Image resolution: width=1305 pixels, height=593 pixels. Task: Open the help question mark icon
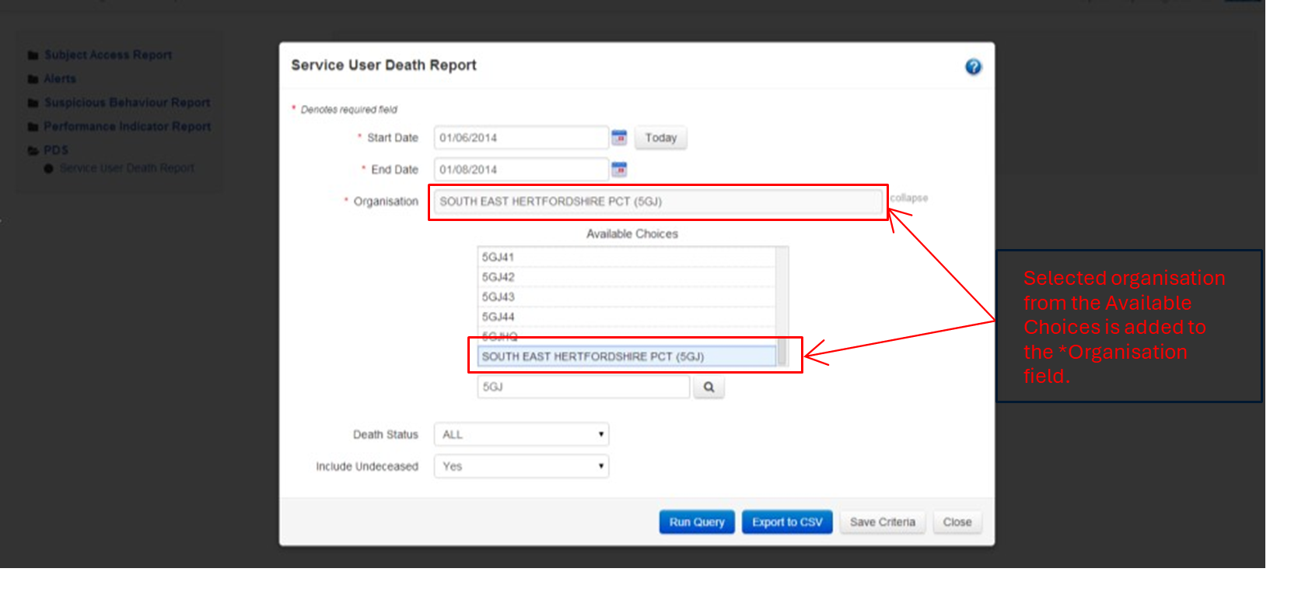(x=973, y=67)
